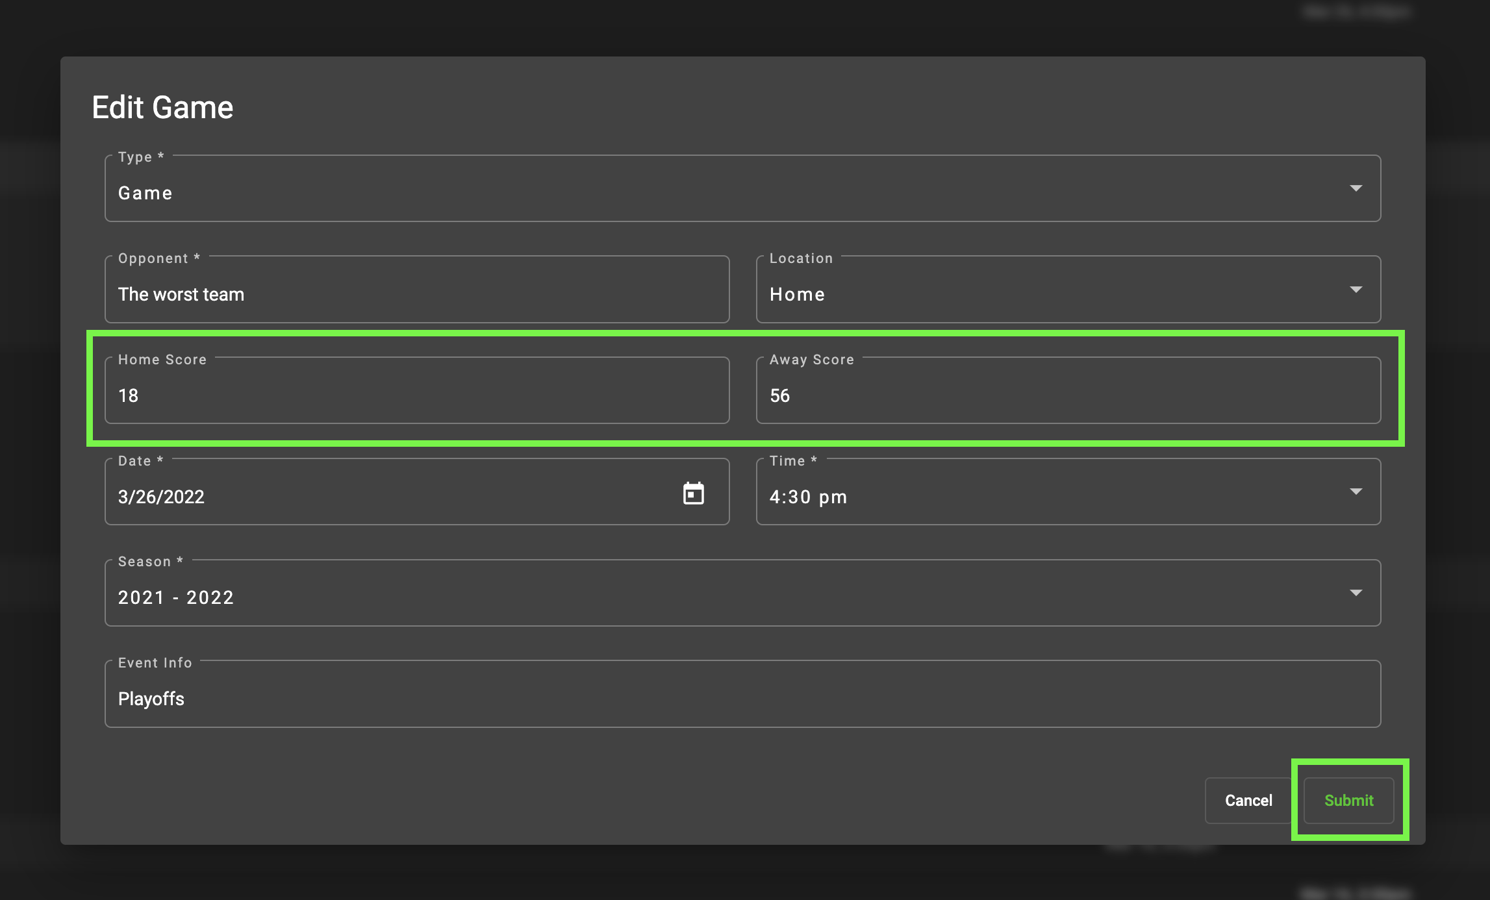
Task: Open Season select showing 2021 - 2022
Action: click(714, 597)
